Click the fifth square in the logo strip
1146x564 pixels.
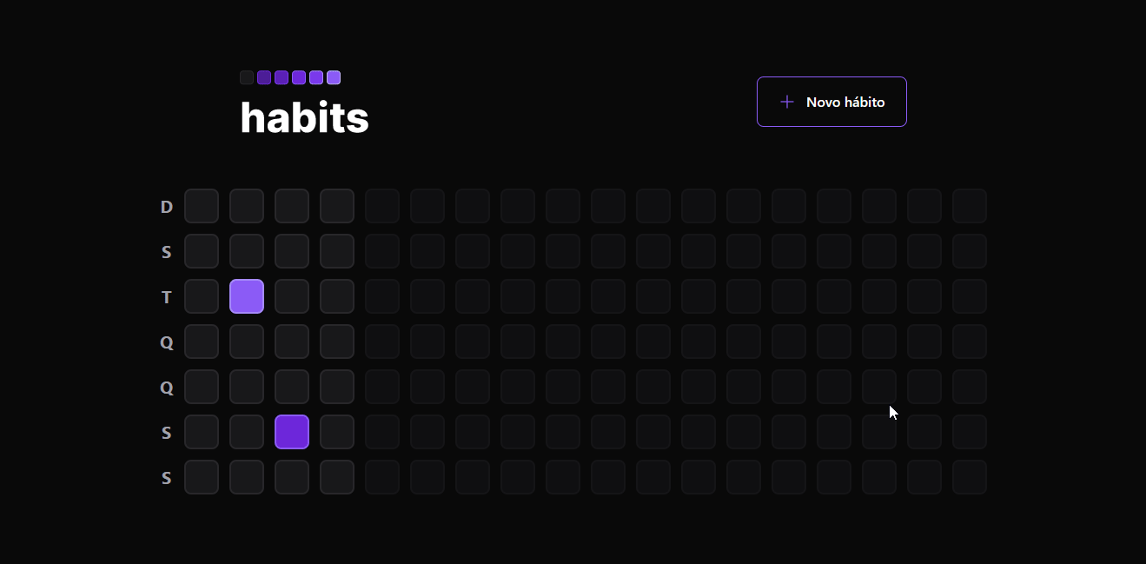316,77
